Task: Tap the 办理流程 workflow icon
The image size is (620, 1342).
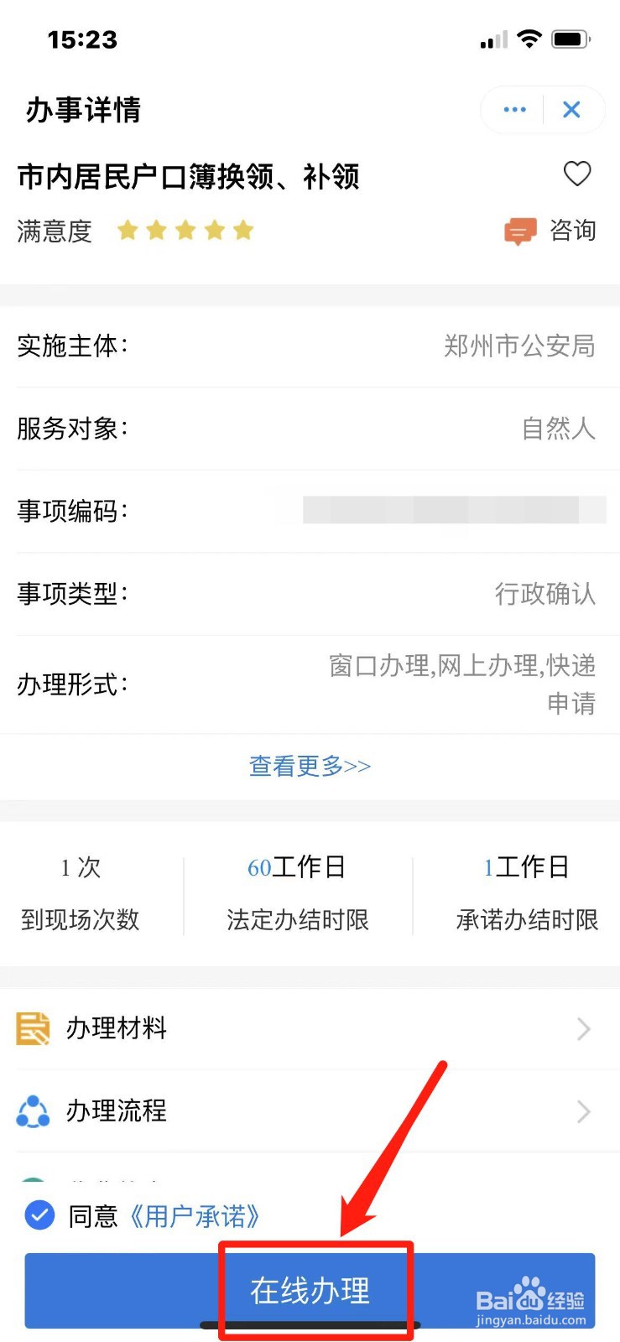Action: click(x=33, y=1111)
